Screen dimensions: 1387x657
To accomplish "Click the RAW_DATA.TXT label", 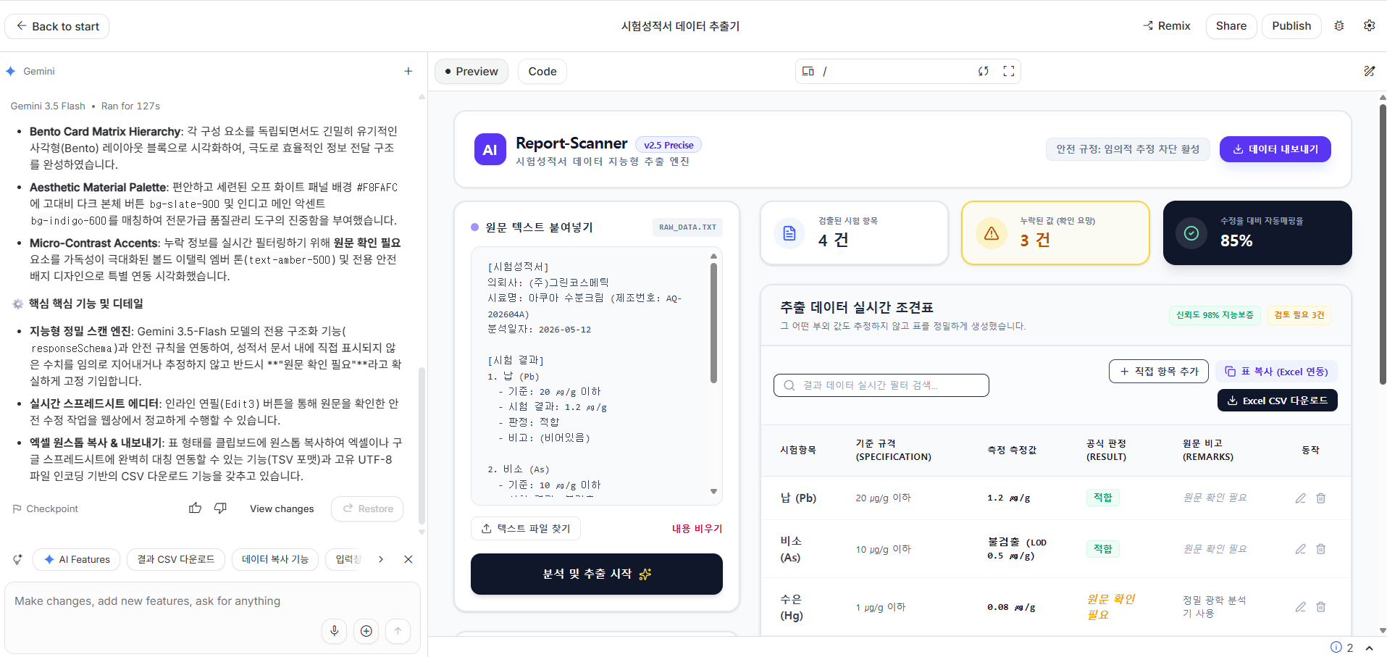I will (x=687, y=227).
